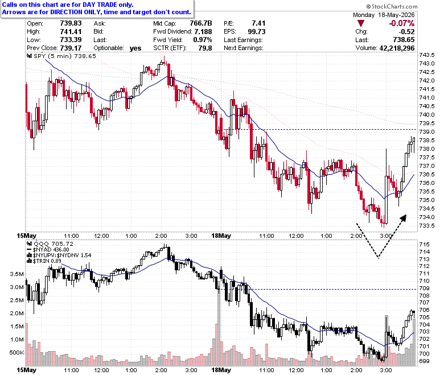Click the blue dashed line at 739.0
The height and width of the screenshot is (375, 444).
[x=318, y=129]
